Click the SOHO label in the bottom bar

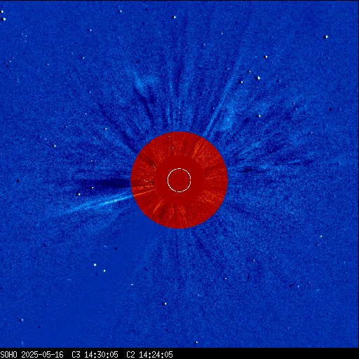pos(8,355)
